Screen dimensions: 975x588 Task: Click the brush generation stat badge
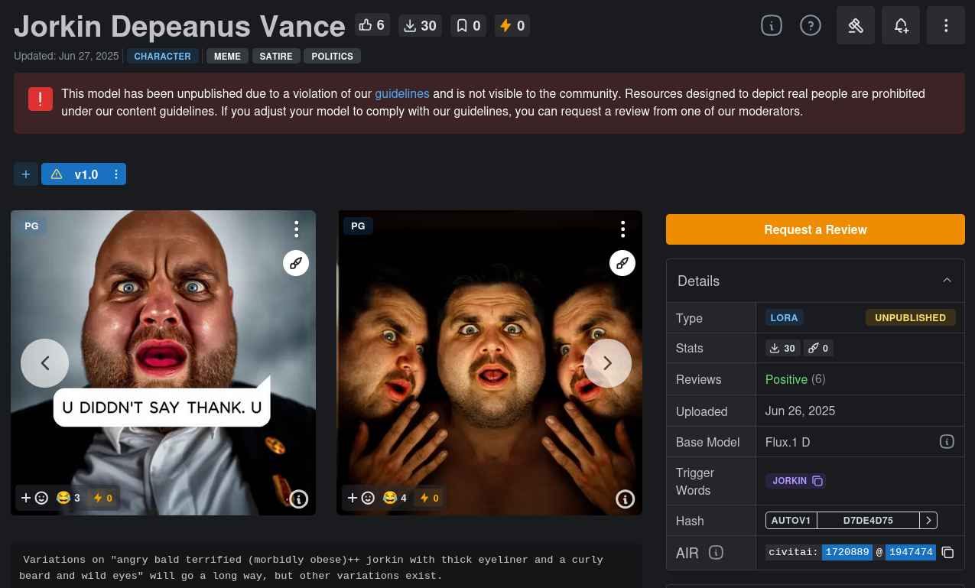coord(818,348)
